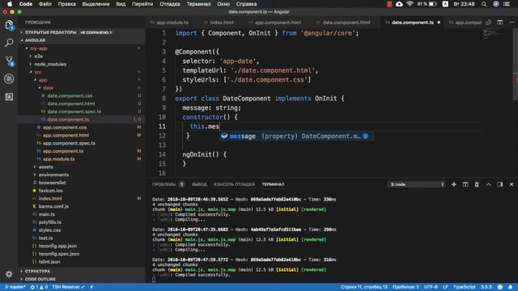This screenshot has height=291, width=518.
Task: Click the TSH Resolver status item
Action: pos(68,287)
